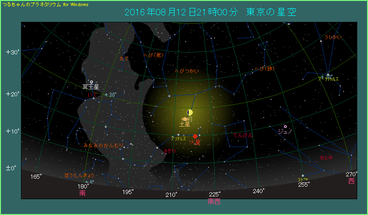Click the Antares (アンタレス) star
The image size is (368, 215).
pyautogui.click(x=178, y=134)
